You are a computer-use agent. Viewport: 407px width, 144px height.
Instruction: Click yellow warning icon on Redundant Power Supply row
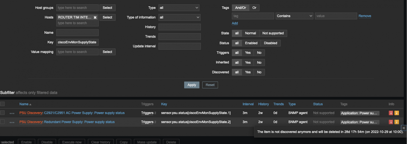[397, 122]
